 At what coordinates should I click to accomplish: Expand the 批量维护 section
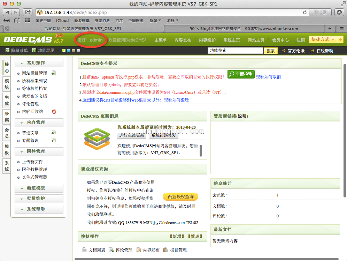click(39, 199)
